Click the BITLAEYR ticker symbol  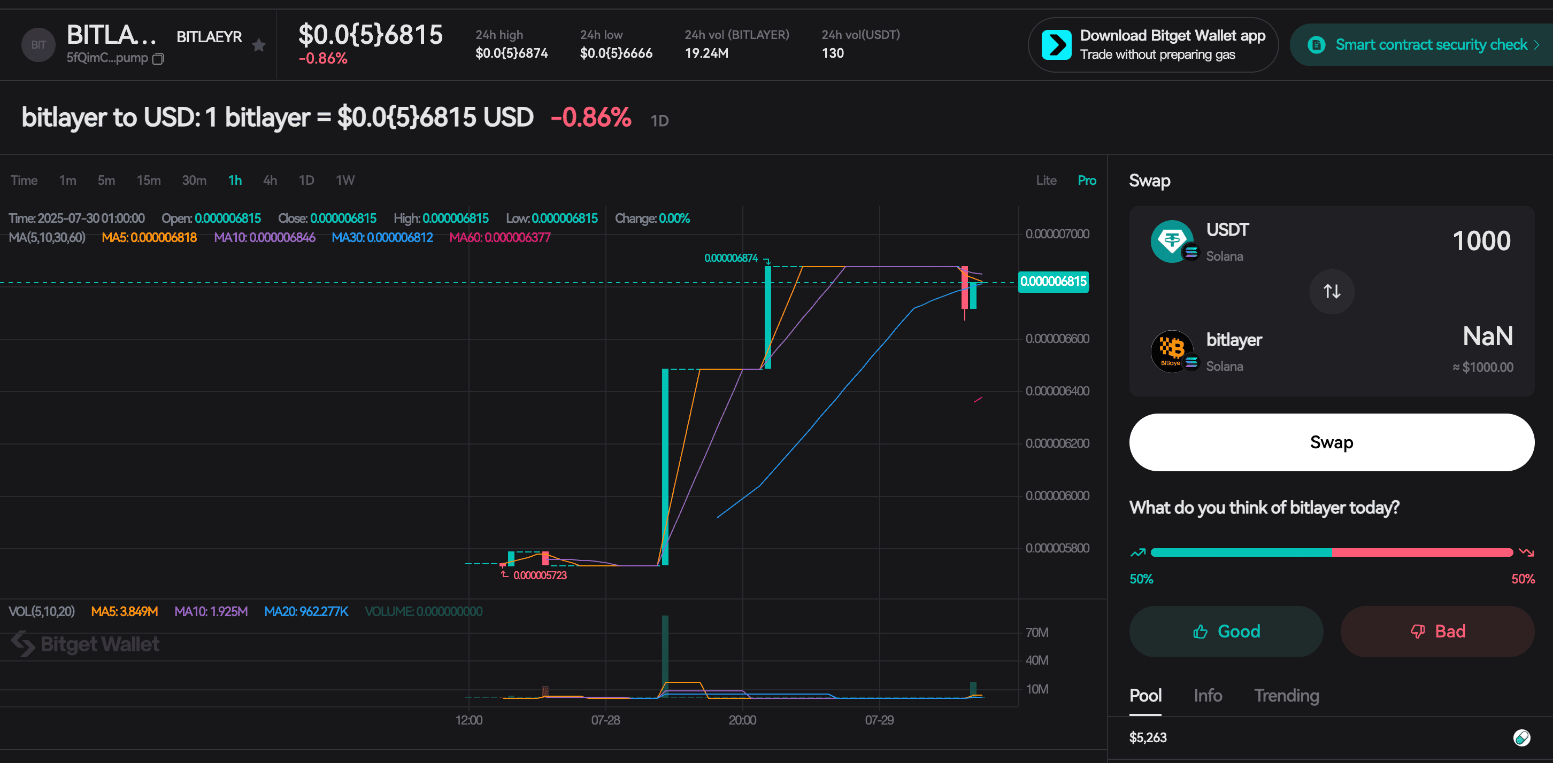(209, 37)
